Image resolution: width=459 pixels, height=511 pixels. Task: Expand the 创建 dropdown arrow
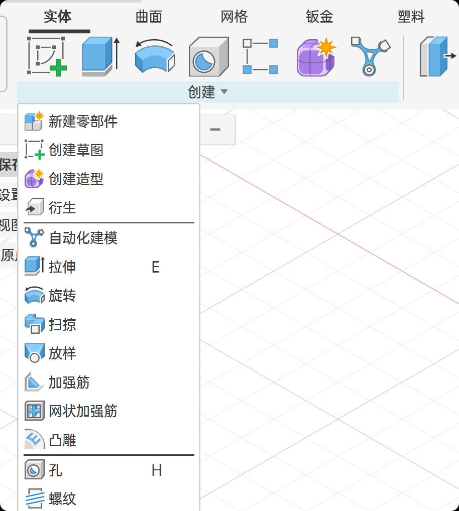[224, 92]
